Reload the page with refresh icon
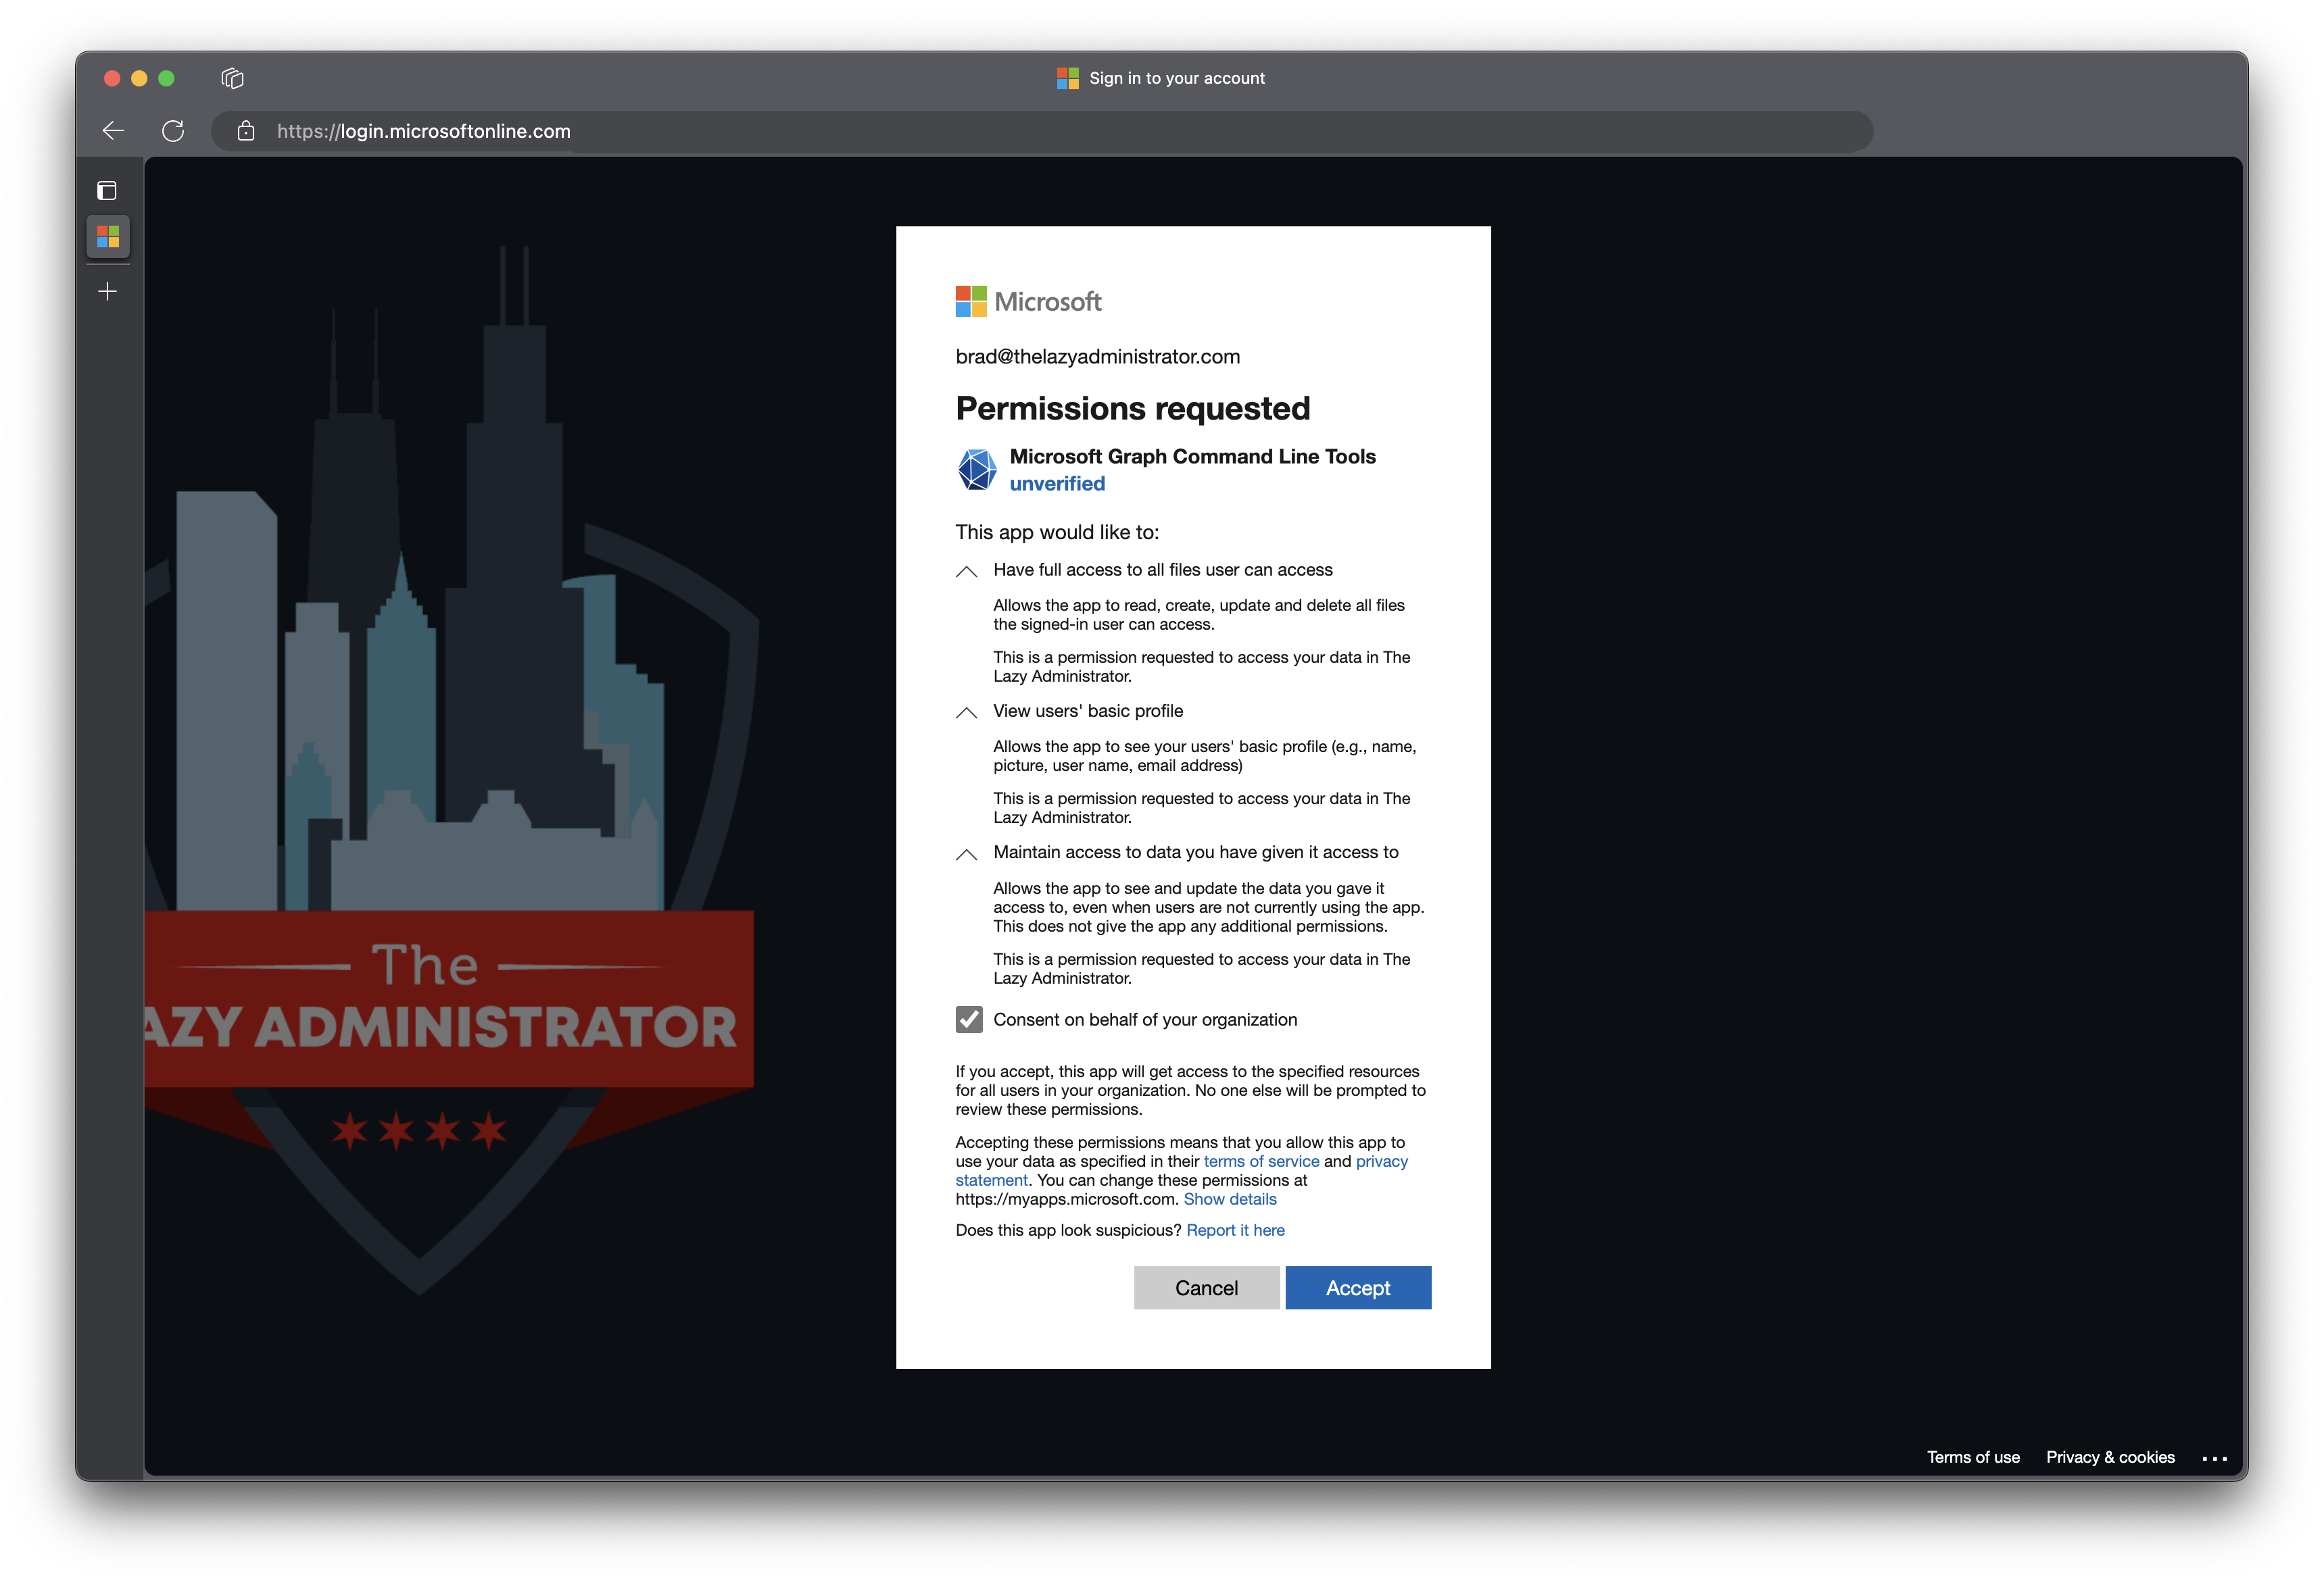This screenshot has width=2324, height=1581. [x=173, y=131]
